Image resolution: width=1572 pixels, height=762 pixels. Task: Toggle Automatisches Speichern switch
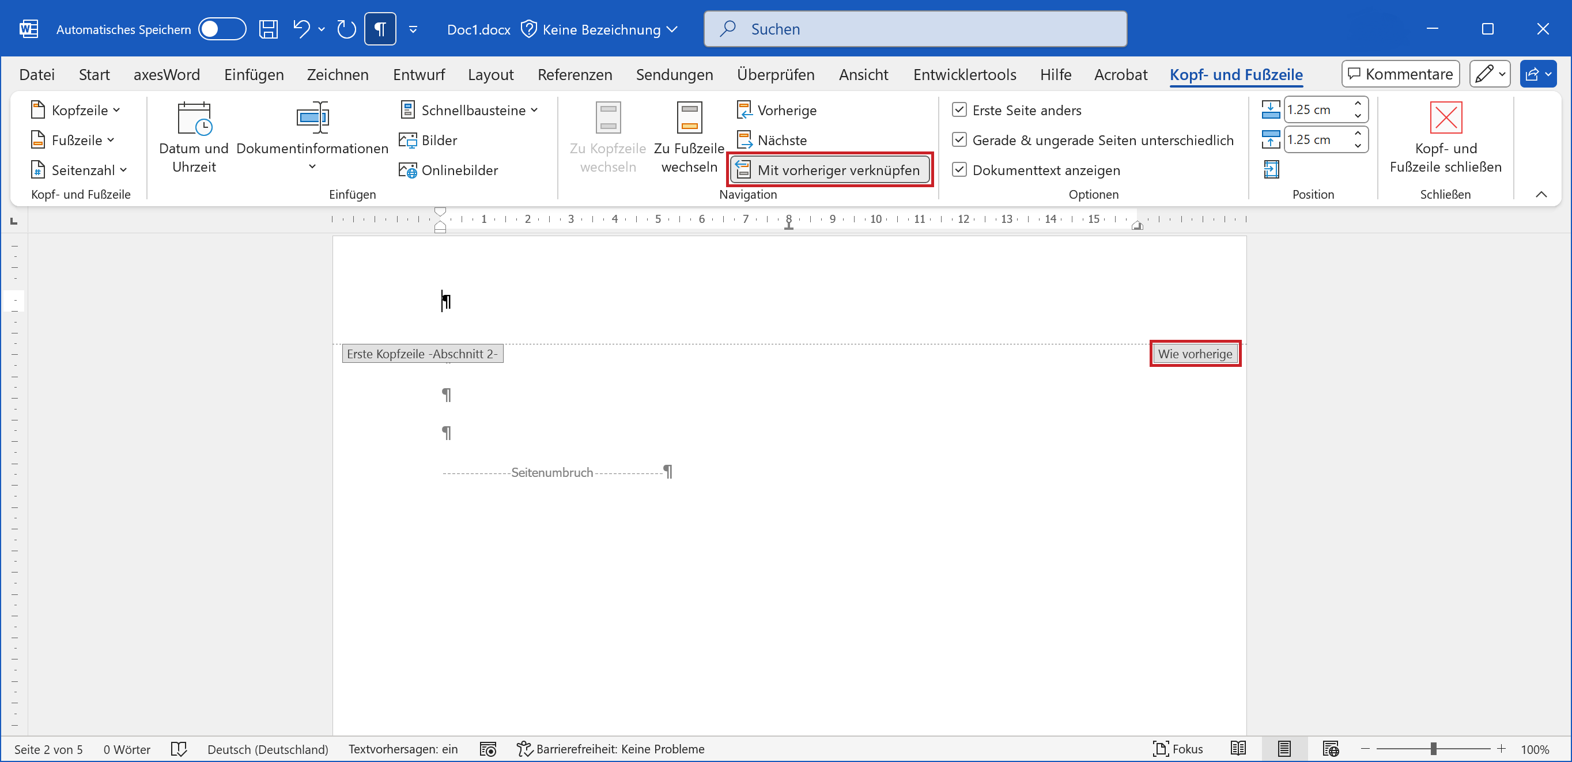point(222,29)
